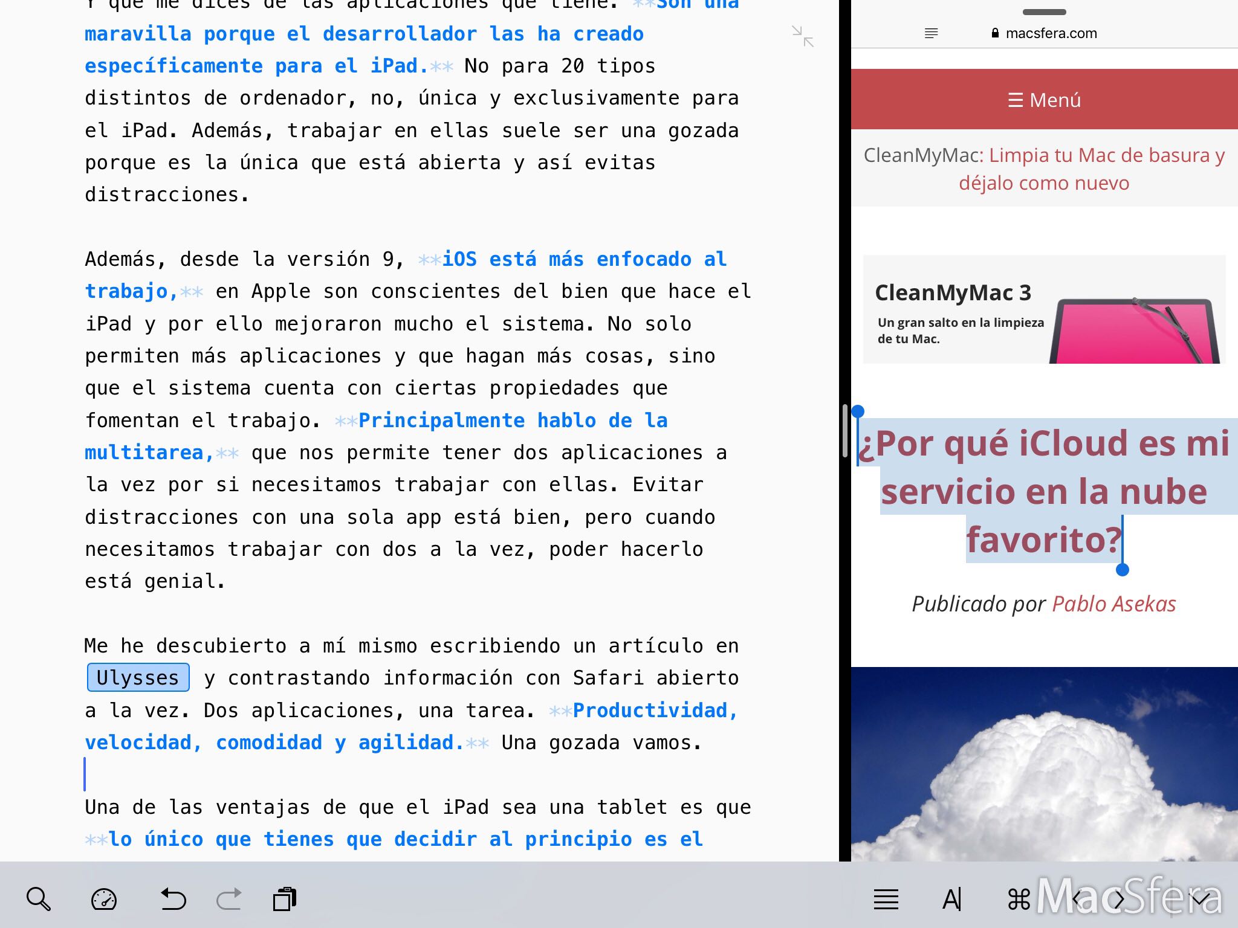Tap the bottom text selection handle after 'favorito?'
This screenshot has height=928, width=1238.
point(1123,570)
